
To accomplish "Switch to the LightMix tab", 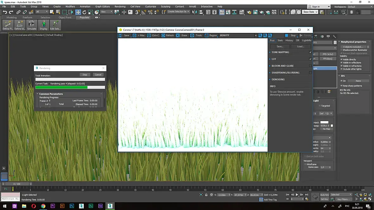I will coord(306,40).
